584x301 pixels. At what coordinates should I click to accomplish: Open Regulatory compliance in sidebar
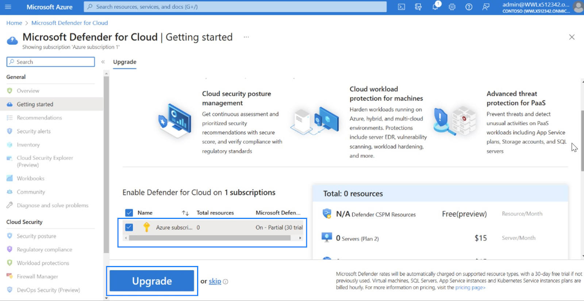pyautogui.click(x=45, y=250)
